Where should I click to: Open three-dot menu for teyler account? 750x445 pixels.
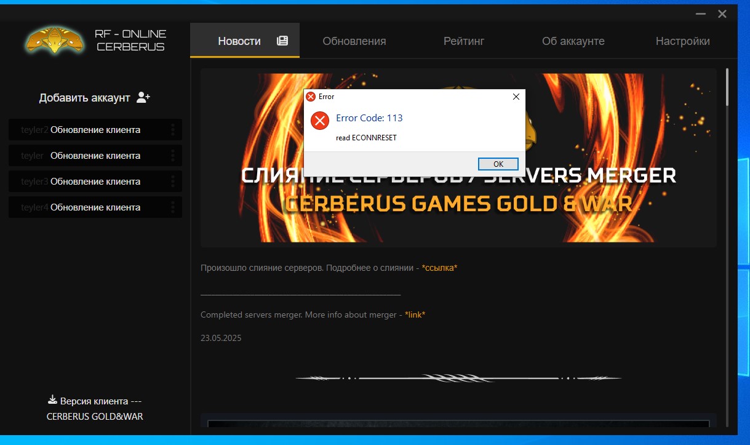172,156
